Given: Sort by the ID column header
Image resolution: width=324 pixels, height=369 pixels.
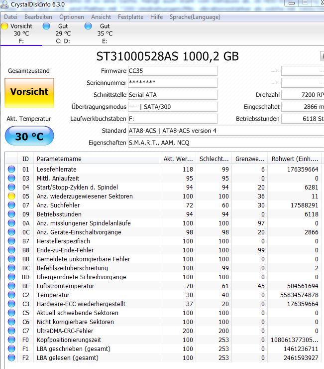Looking at the screenshot, I should 25,159.
